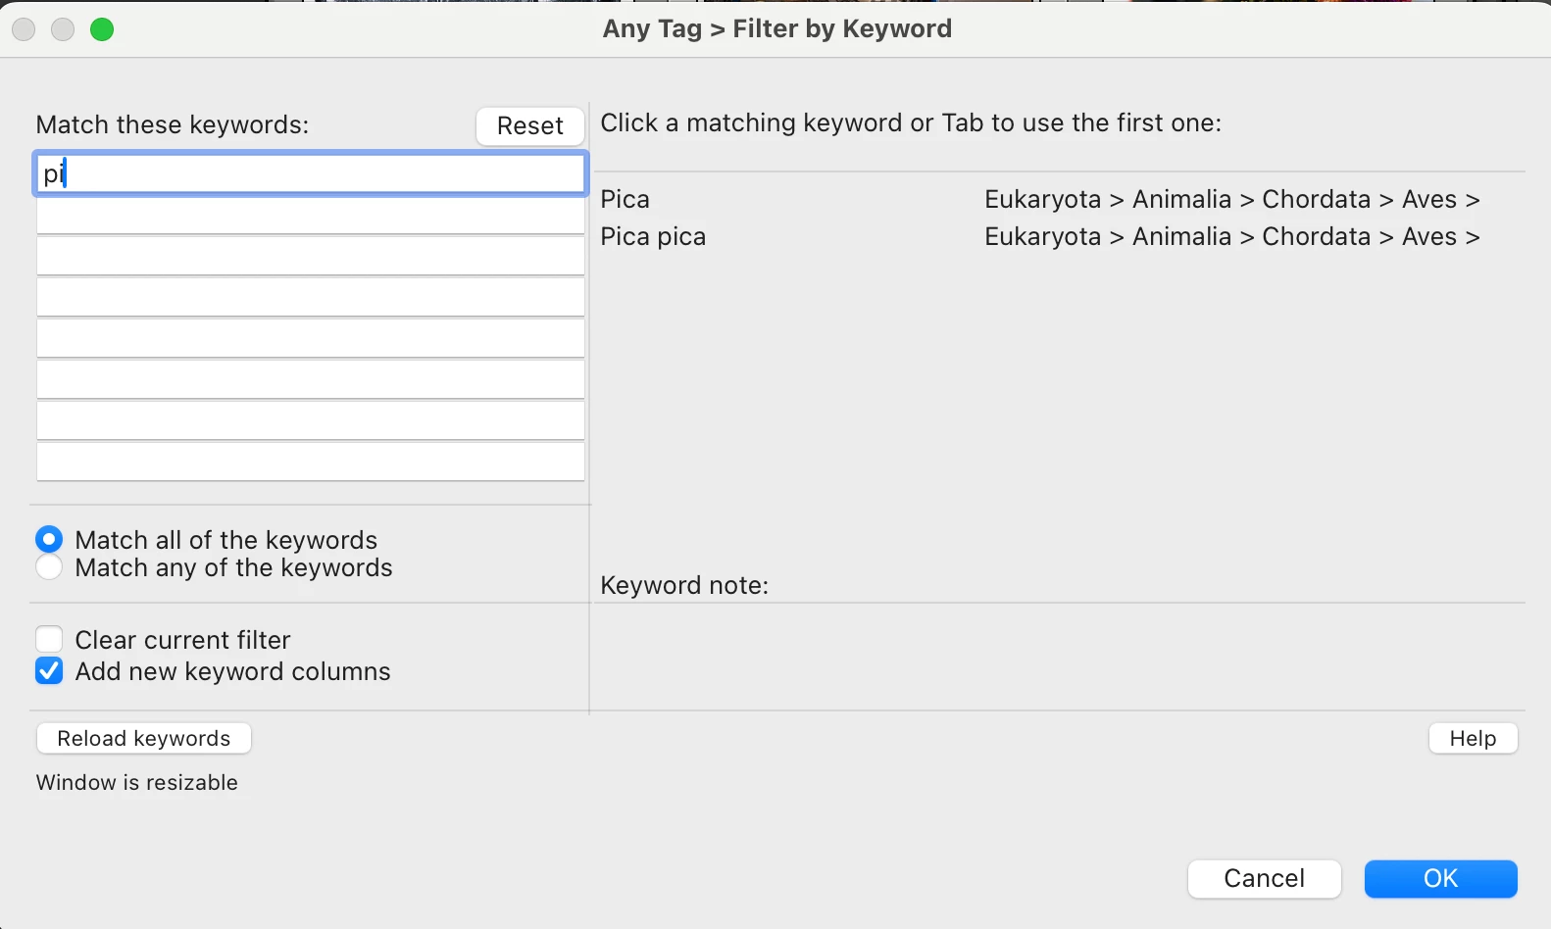Focus the first keyword field containing 'pi'

(310, 173)
